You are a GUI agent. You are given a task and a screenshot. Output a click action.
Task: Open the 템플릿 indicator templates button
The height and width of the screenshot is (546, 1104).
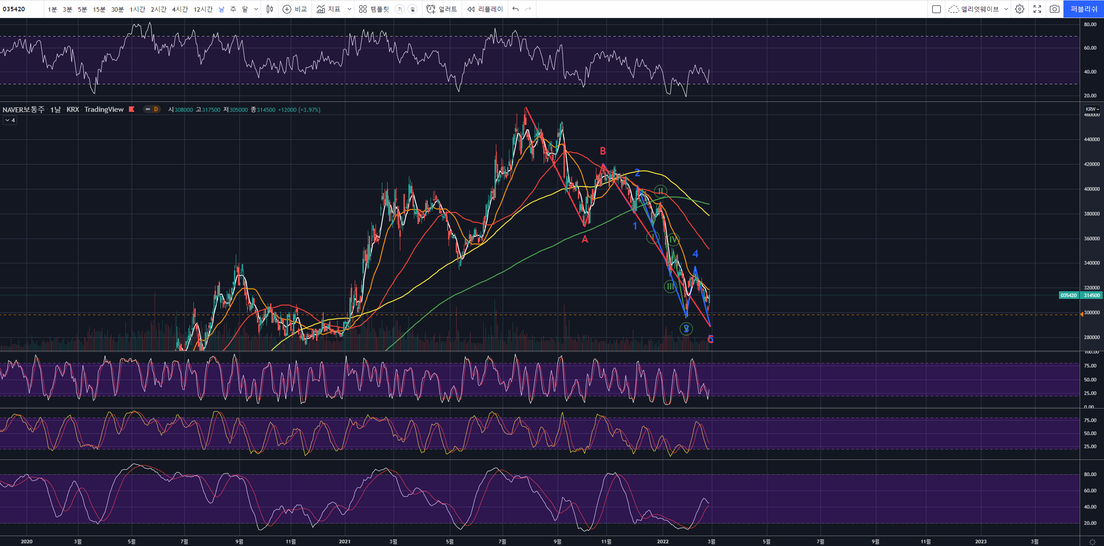375,9
